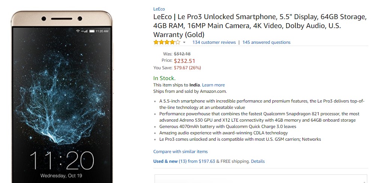Screen dimensions: 371x183
Task: Visit the LeEco brand link
Action: click(x=159, y=9)
